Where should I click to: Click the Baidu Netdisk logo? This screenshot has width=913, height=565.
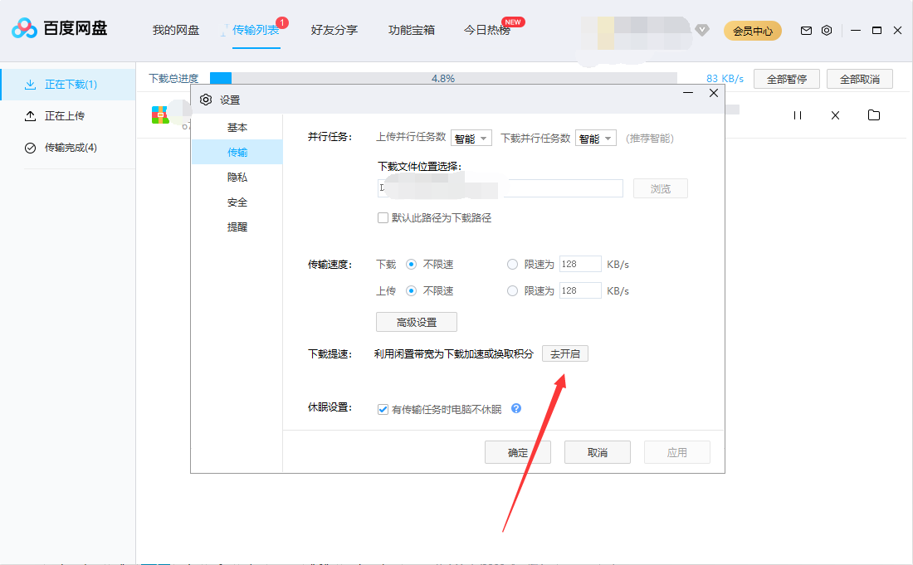point(60,29)
